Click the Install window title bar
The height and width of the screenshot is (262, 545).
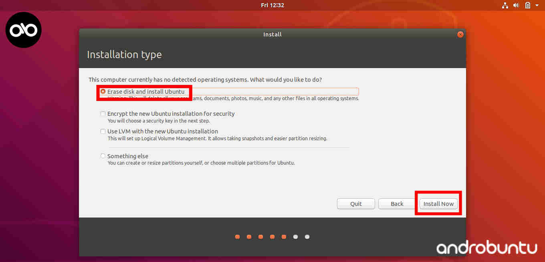point(272,34)
